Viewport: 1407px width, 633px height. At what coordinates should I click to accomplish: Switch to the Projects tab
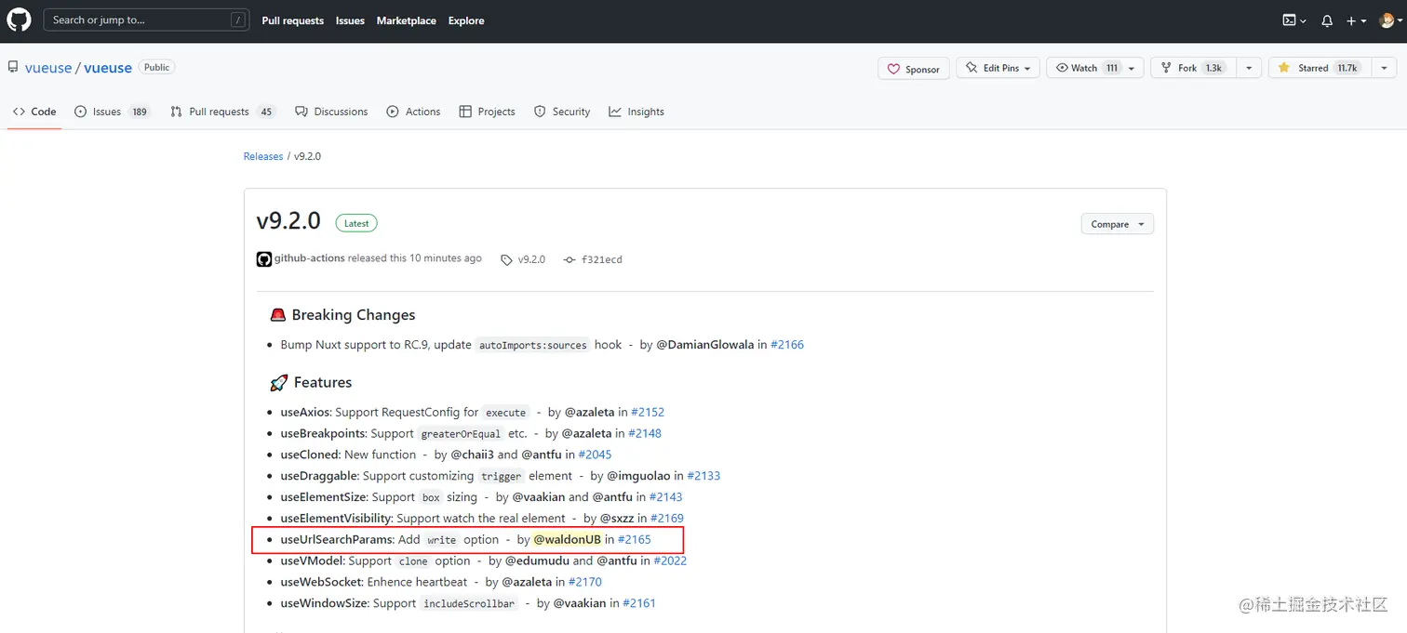click(x=487, y=112)
